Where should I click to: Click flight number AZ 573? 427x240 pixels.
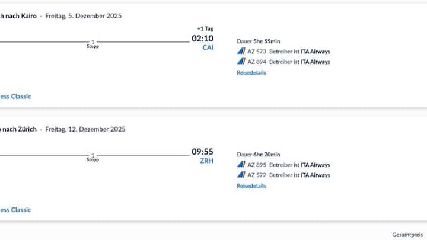click(x=257, y=52)
